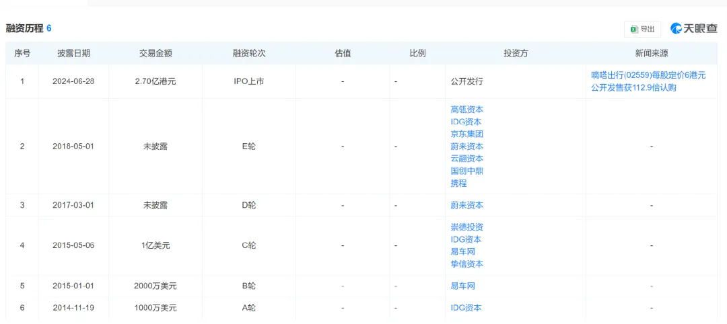The image size is (727, 324).
Task: Click the 融资轮次 column header
Action: 249,53
